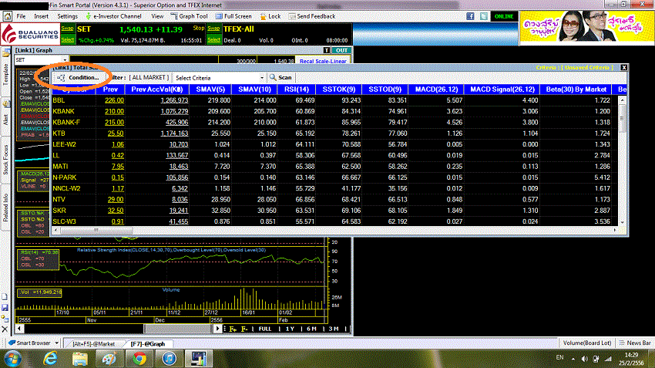Click the Recal Scale-Linear link
Screen dimensions: 655x368
pyautogui.click(x=323, y=61)
